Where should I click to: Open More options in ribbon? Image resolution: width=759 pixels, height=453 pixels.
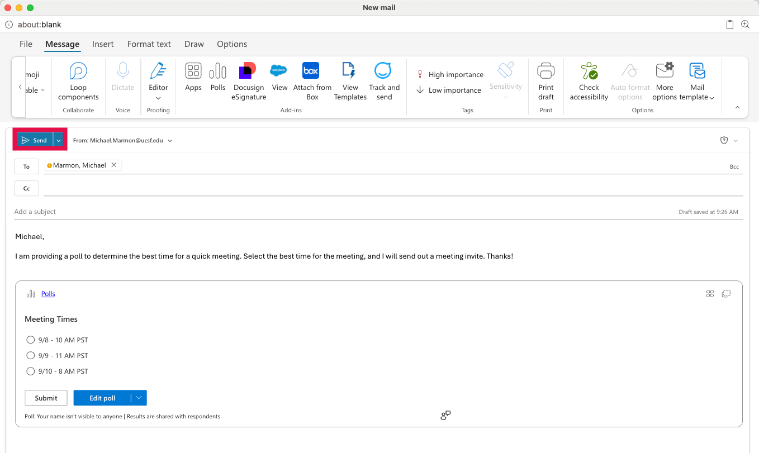coord(665,81)
